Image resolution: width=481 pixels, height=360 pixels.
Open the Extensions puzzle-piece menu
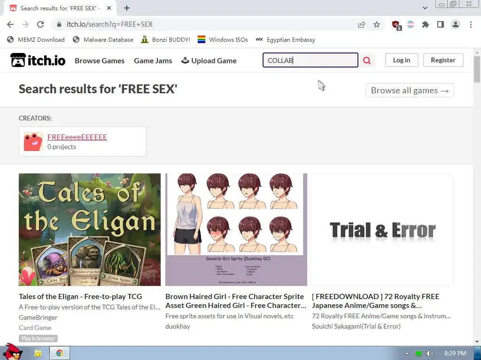(x=425, y=24)
